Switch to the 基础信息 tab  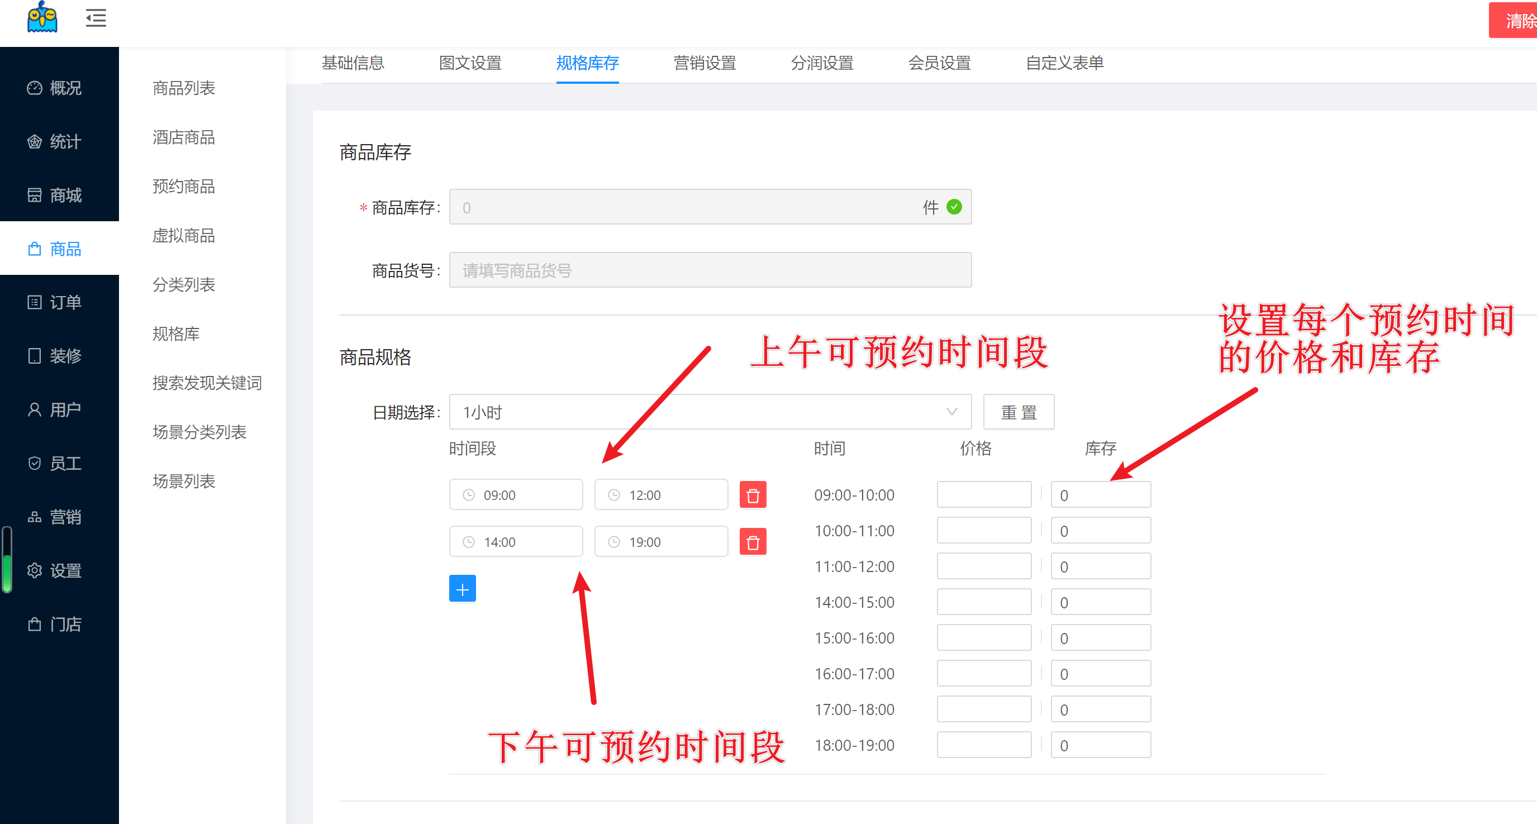tap(353, 63)
